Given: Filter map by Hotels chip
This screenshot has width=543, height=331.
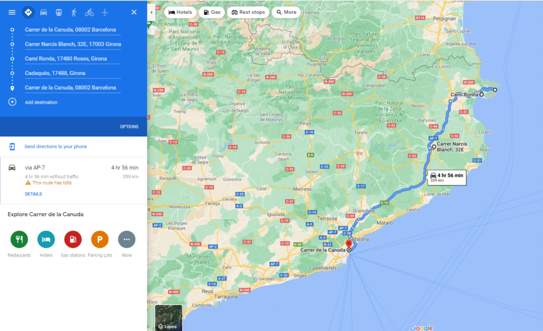Looking at the screenshot, I should [x=180, y=12].
